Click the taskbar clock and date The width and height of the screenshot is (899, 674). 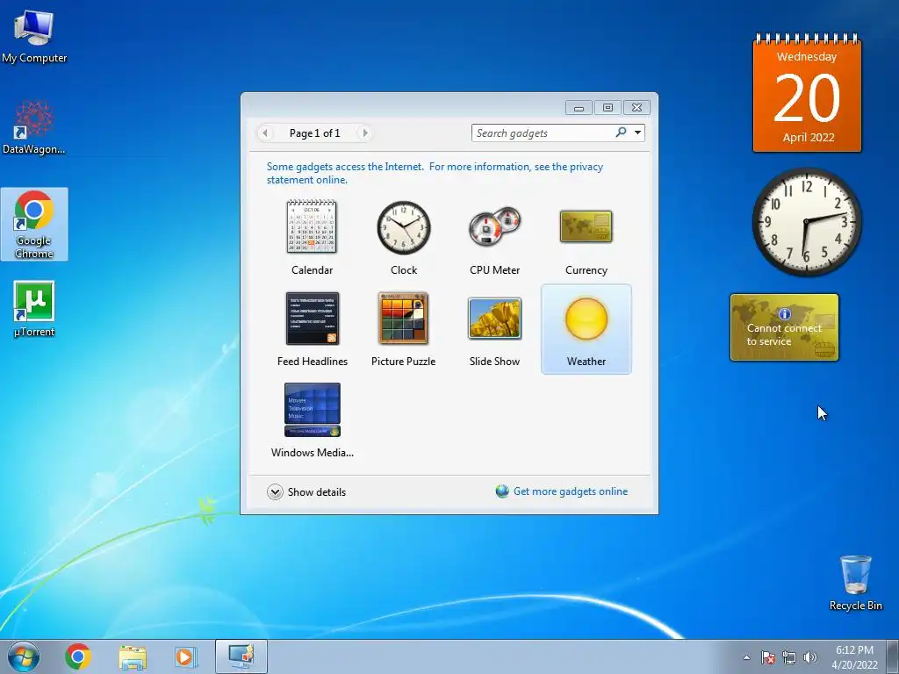(854, 657)
